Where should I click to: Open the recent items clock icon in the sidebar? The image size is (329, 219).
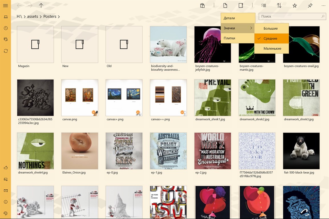5,28
